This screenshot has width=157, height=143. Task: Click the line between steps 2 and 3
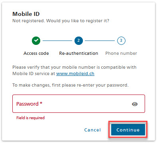click(100, 41)
